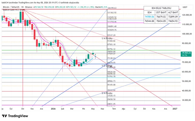This screenshot has width=195, height=121.
Task: Click the 40.000,00 price axis label
Action: [x=186, y=91]
